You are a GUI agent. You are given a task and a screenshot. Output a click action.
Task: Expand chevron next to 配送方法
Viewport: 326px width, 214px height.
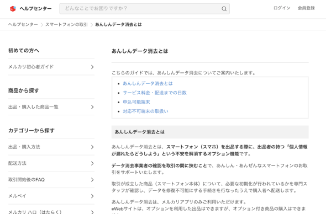point(92,163)
